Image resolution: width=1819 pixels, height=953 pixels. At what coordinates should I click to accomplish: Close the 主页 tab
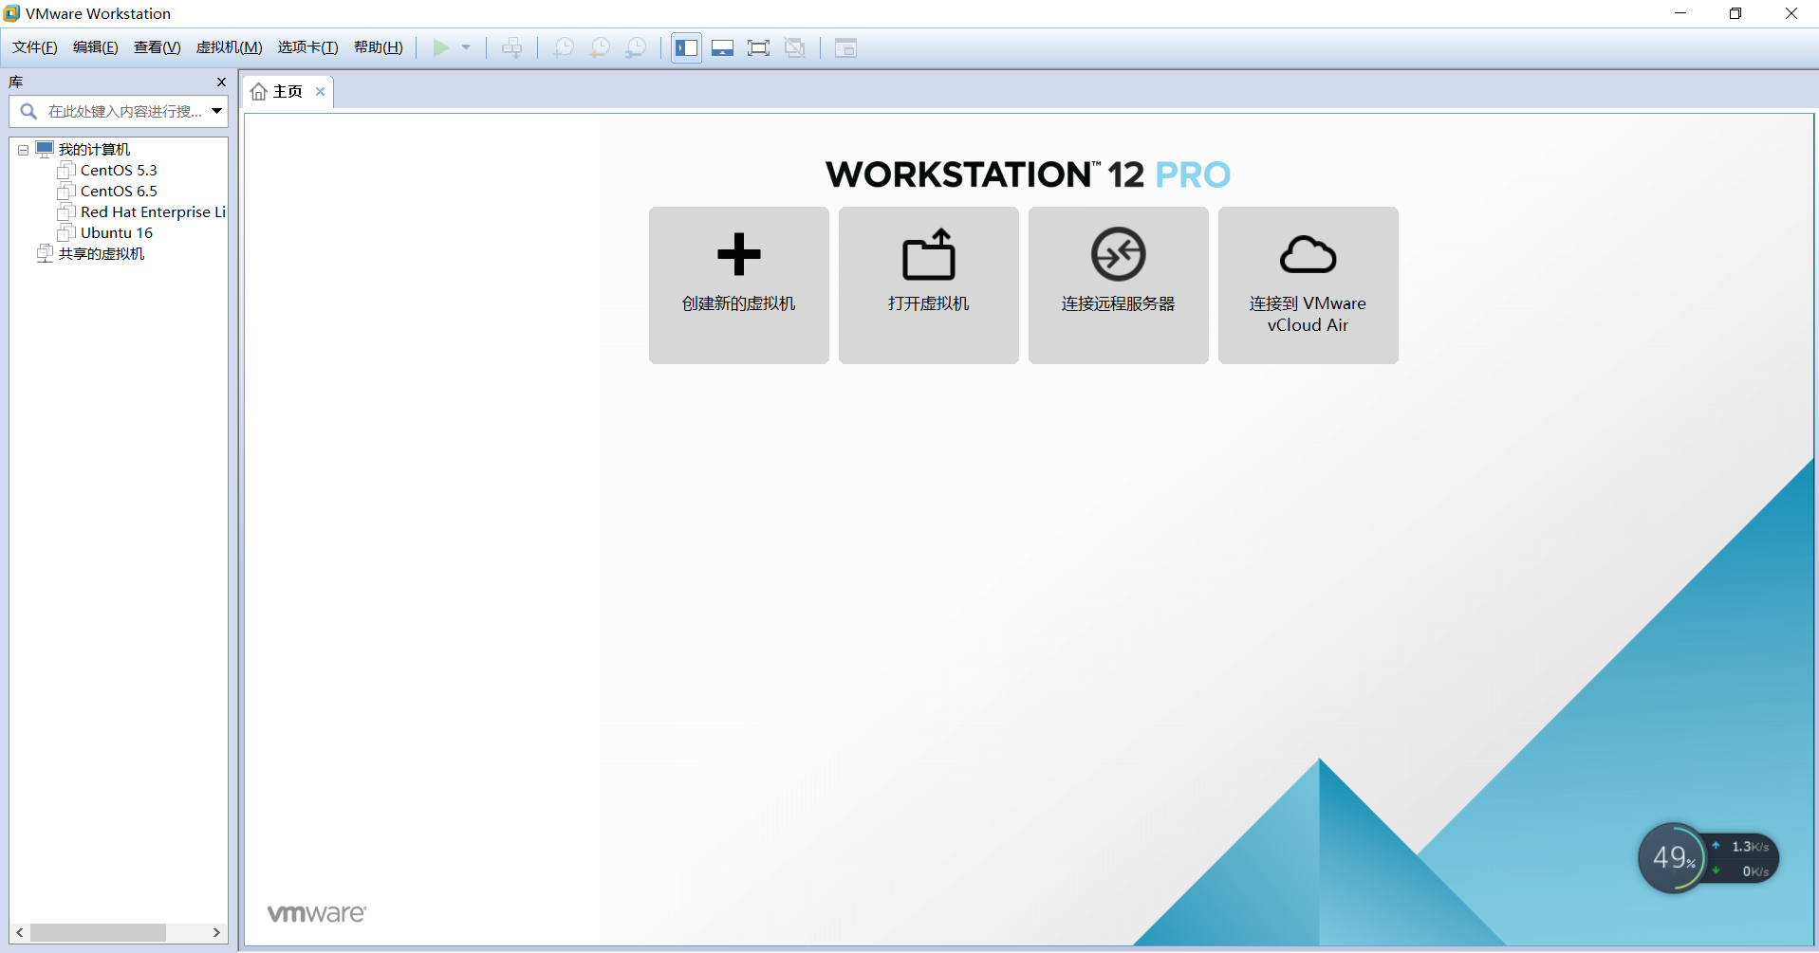coord(321,91)
